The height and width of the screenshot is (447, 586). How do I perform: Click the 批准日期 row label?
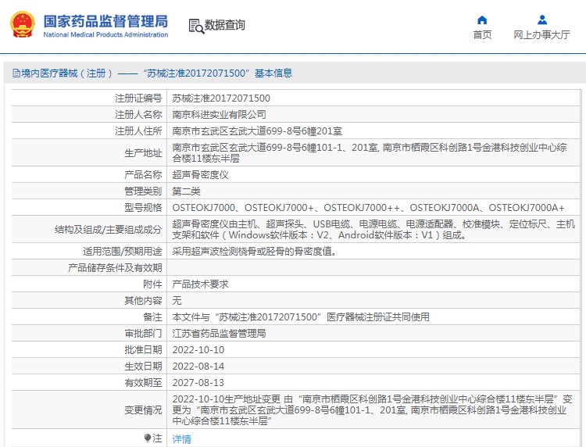click(143, 350)
